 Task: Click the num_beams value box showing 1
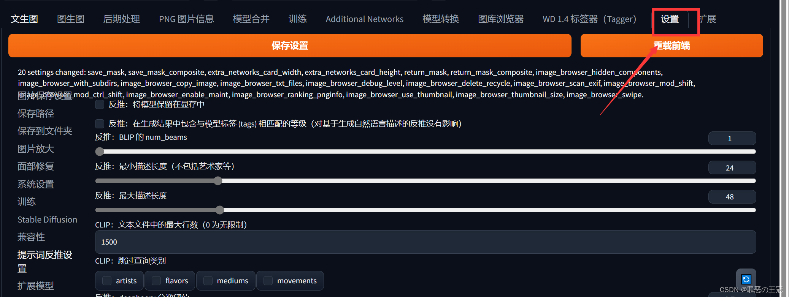tap(732, 138)
